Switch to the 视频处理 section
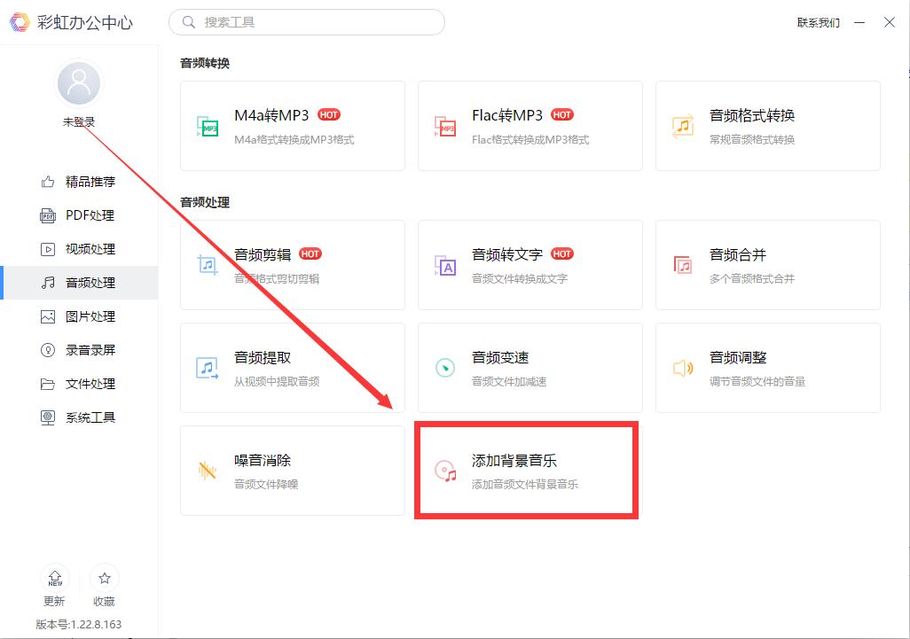 pos(79,249)
